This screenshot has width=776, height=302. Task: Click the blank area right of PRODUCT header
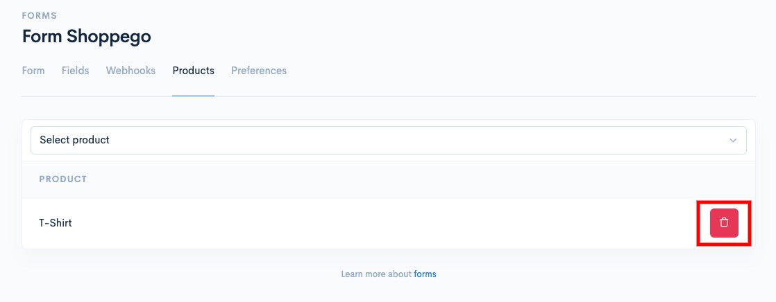pyautogui.click(x=421, y=179)
